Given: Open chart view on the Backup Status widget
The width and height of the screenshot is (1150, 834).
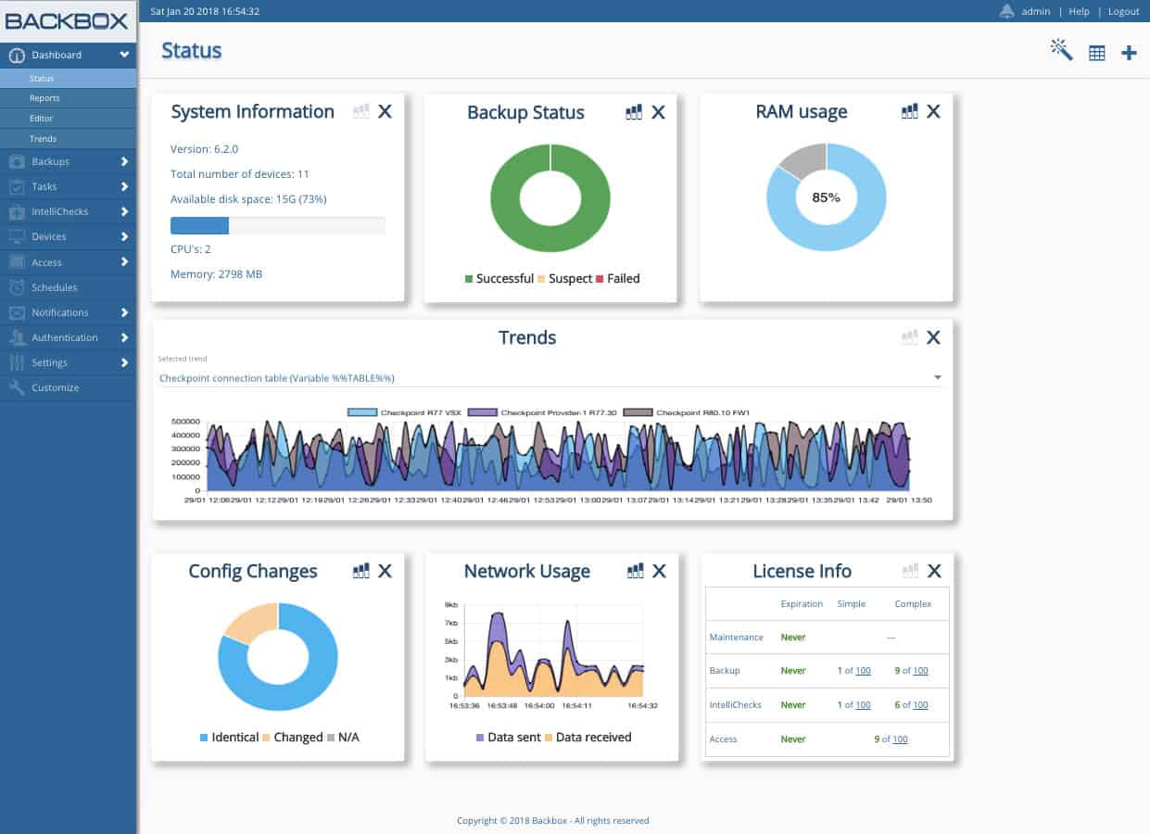Looking at the screenshot, I should click(634, 112).
